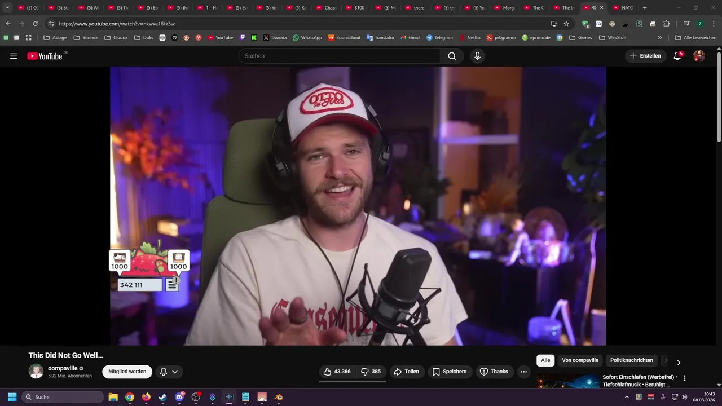Select the Politiknachrichten chip
The height and width of the screenshot is (406, 722).
[x=632, y=360]
